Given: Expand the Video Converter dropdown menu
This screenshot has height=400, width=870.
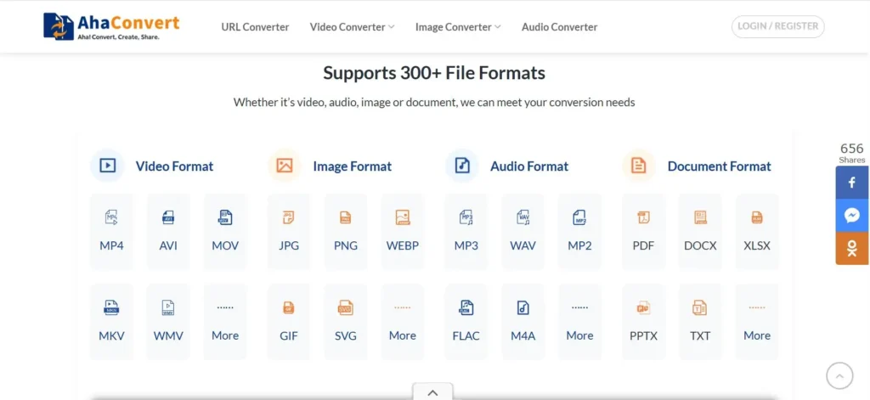Looking at the screenshot, I should (352, 27).
